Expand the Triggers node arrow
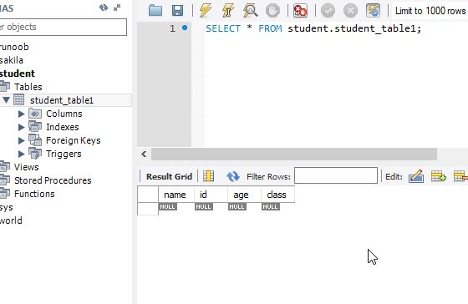This screenshot has height=304, width=468. tap(21, 154)
